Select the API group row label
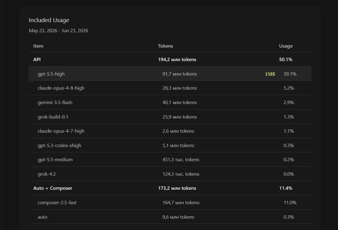This screenshot has height=230, width=338. pos(37,60)
